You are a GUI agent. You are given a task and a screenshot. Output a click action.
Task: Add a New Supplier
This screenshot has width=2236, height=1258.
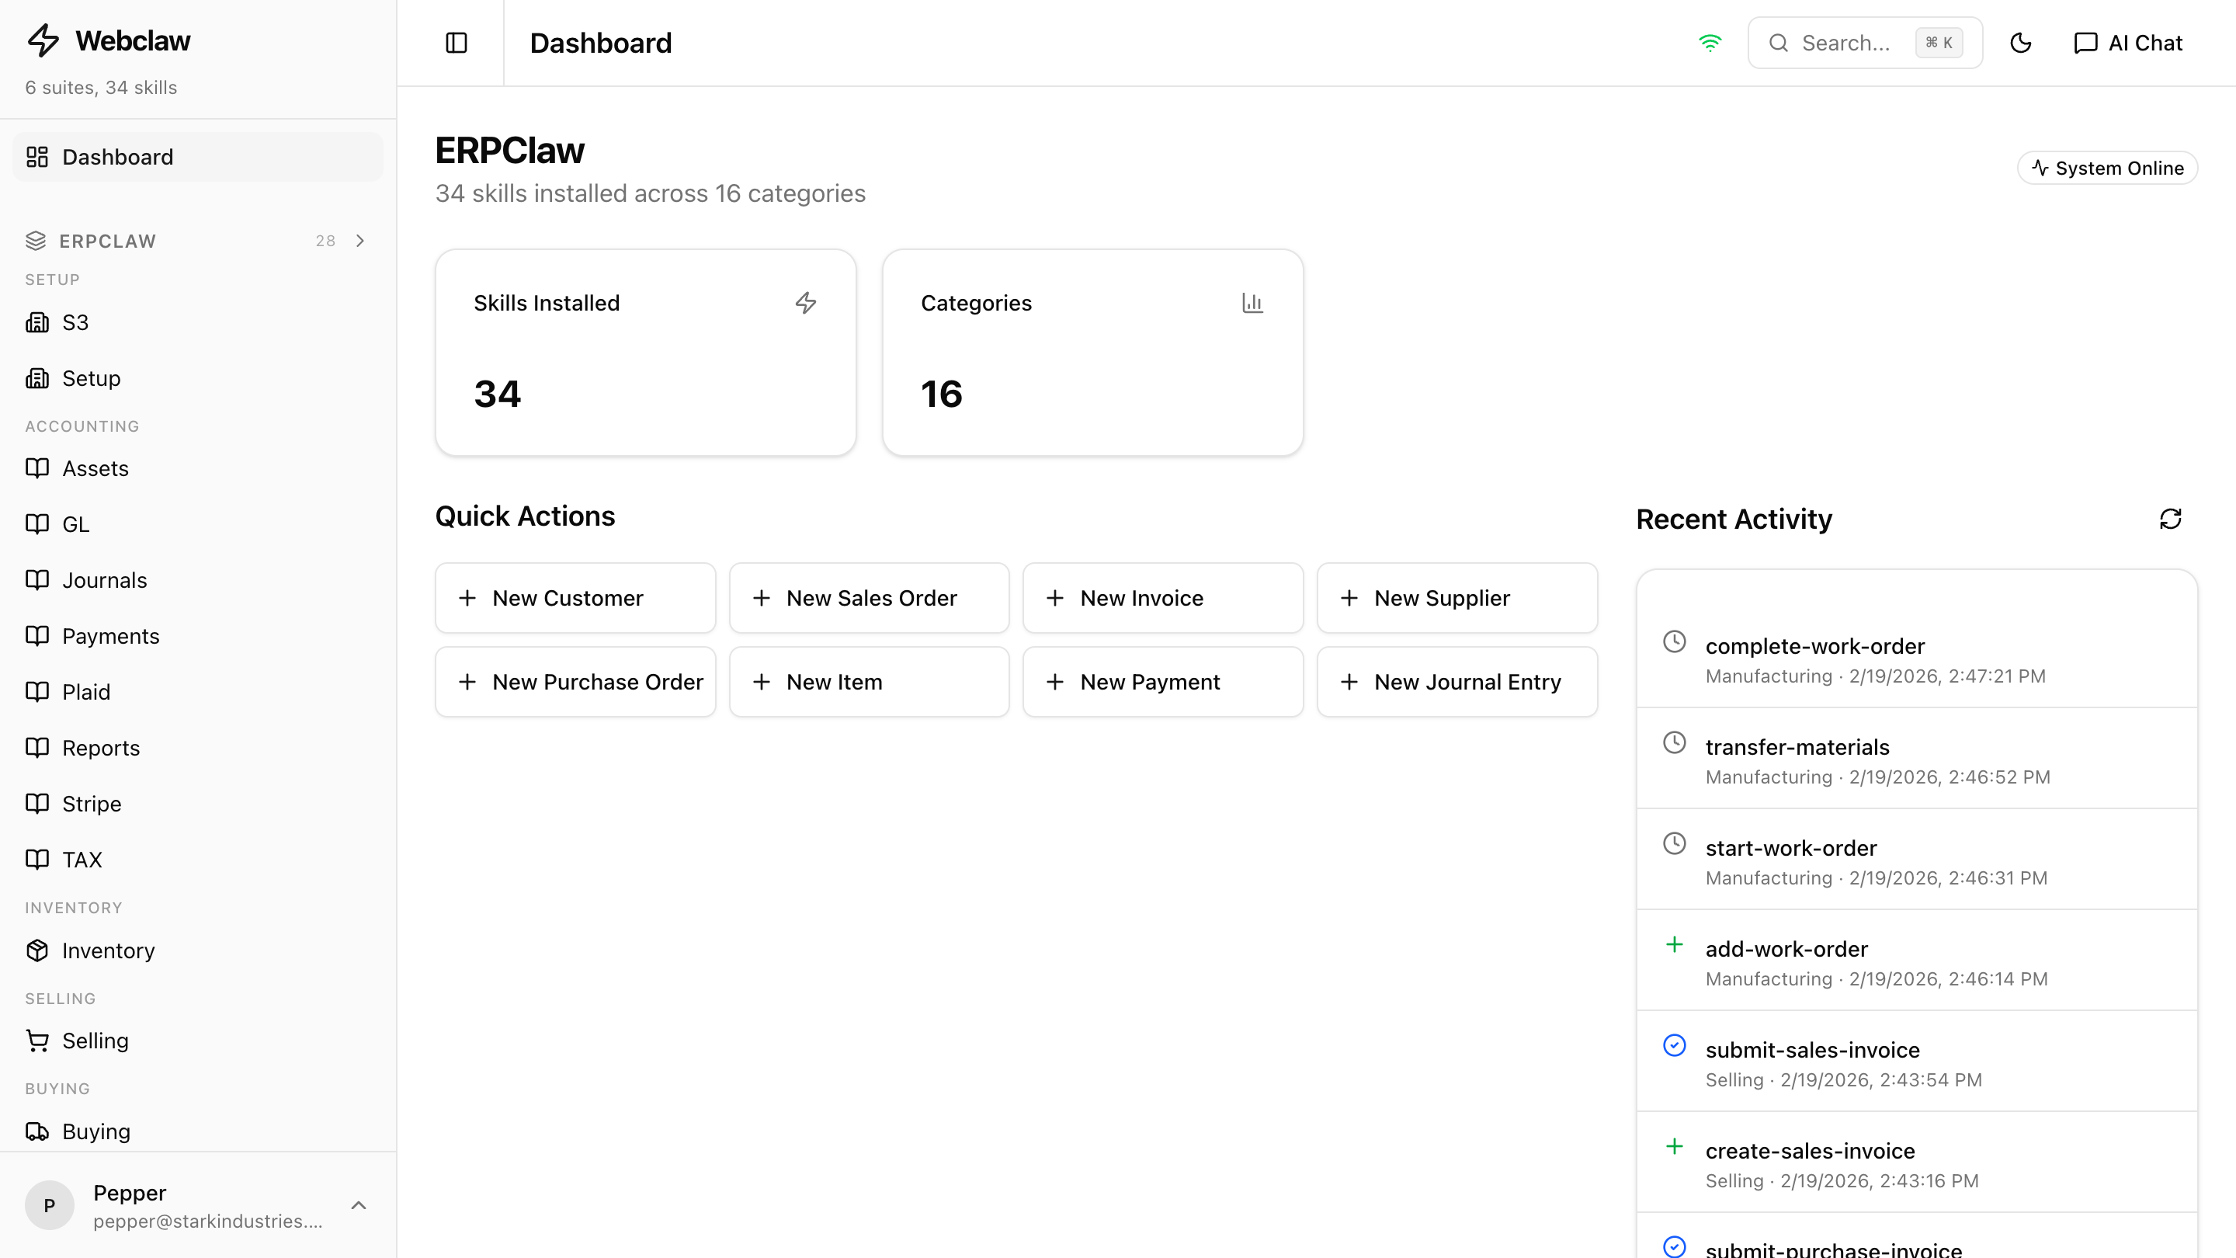pos(1457,598)
